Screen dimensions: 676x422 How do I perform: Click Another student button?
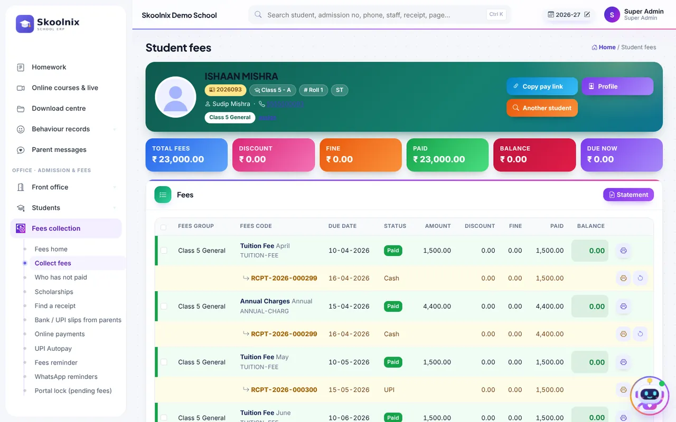pyautogui.click(x=542, y=108)
